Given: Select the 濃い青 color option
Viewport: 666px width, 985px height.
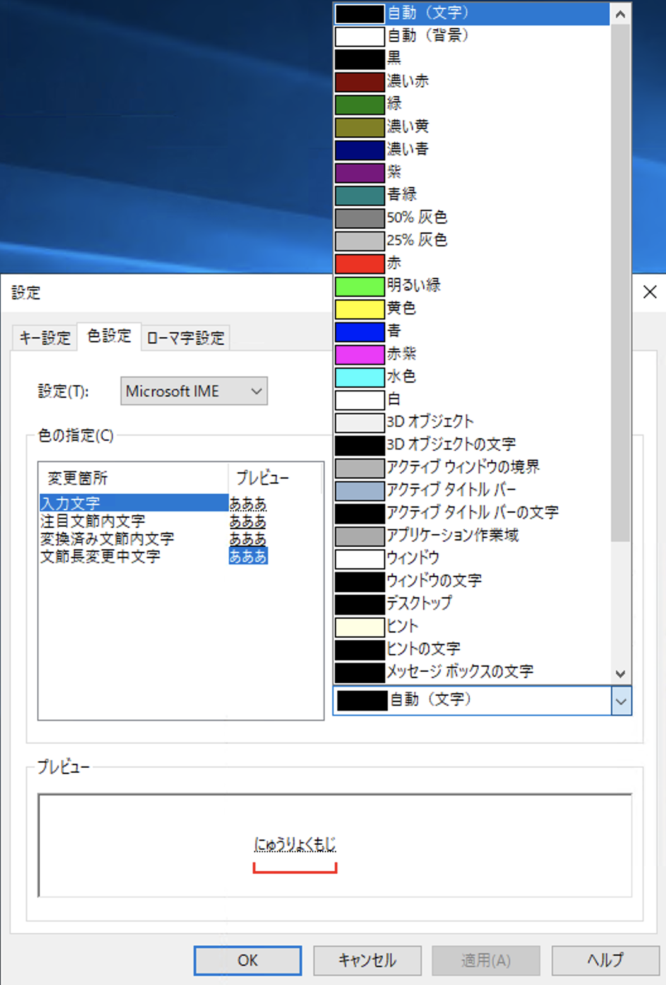Looking at the screenshot, I should (x=472, y=150).
